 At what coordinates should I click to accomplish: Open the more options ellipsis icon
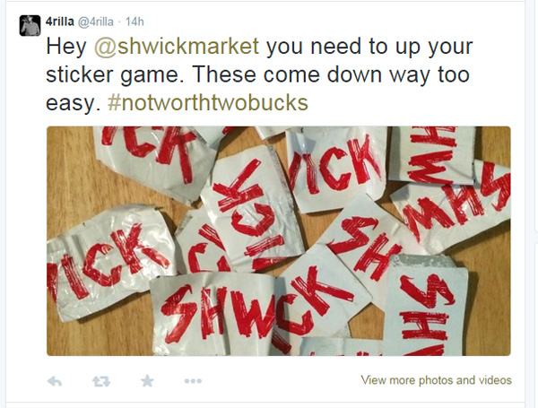[x=193, y=381]
